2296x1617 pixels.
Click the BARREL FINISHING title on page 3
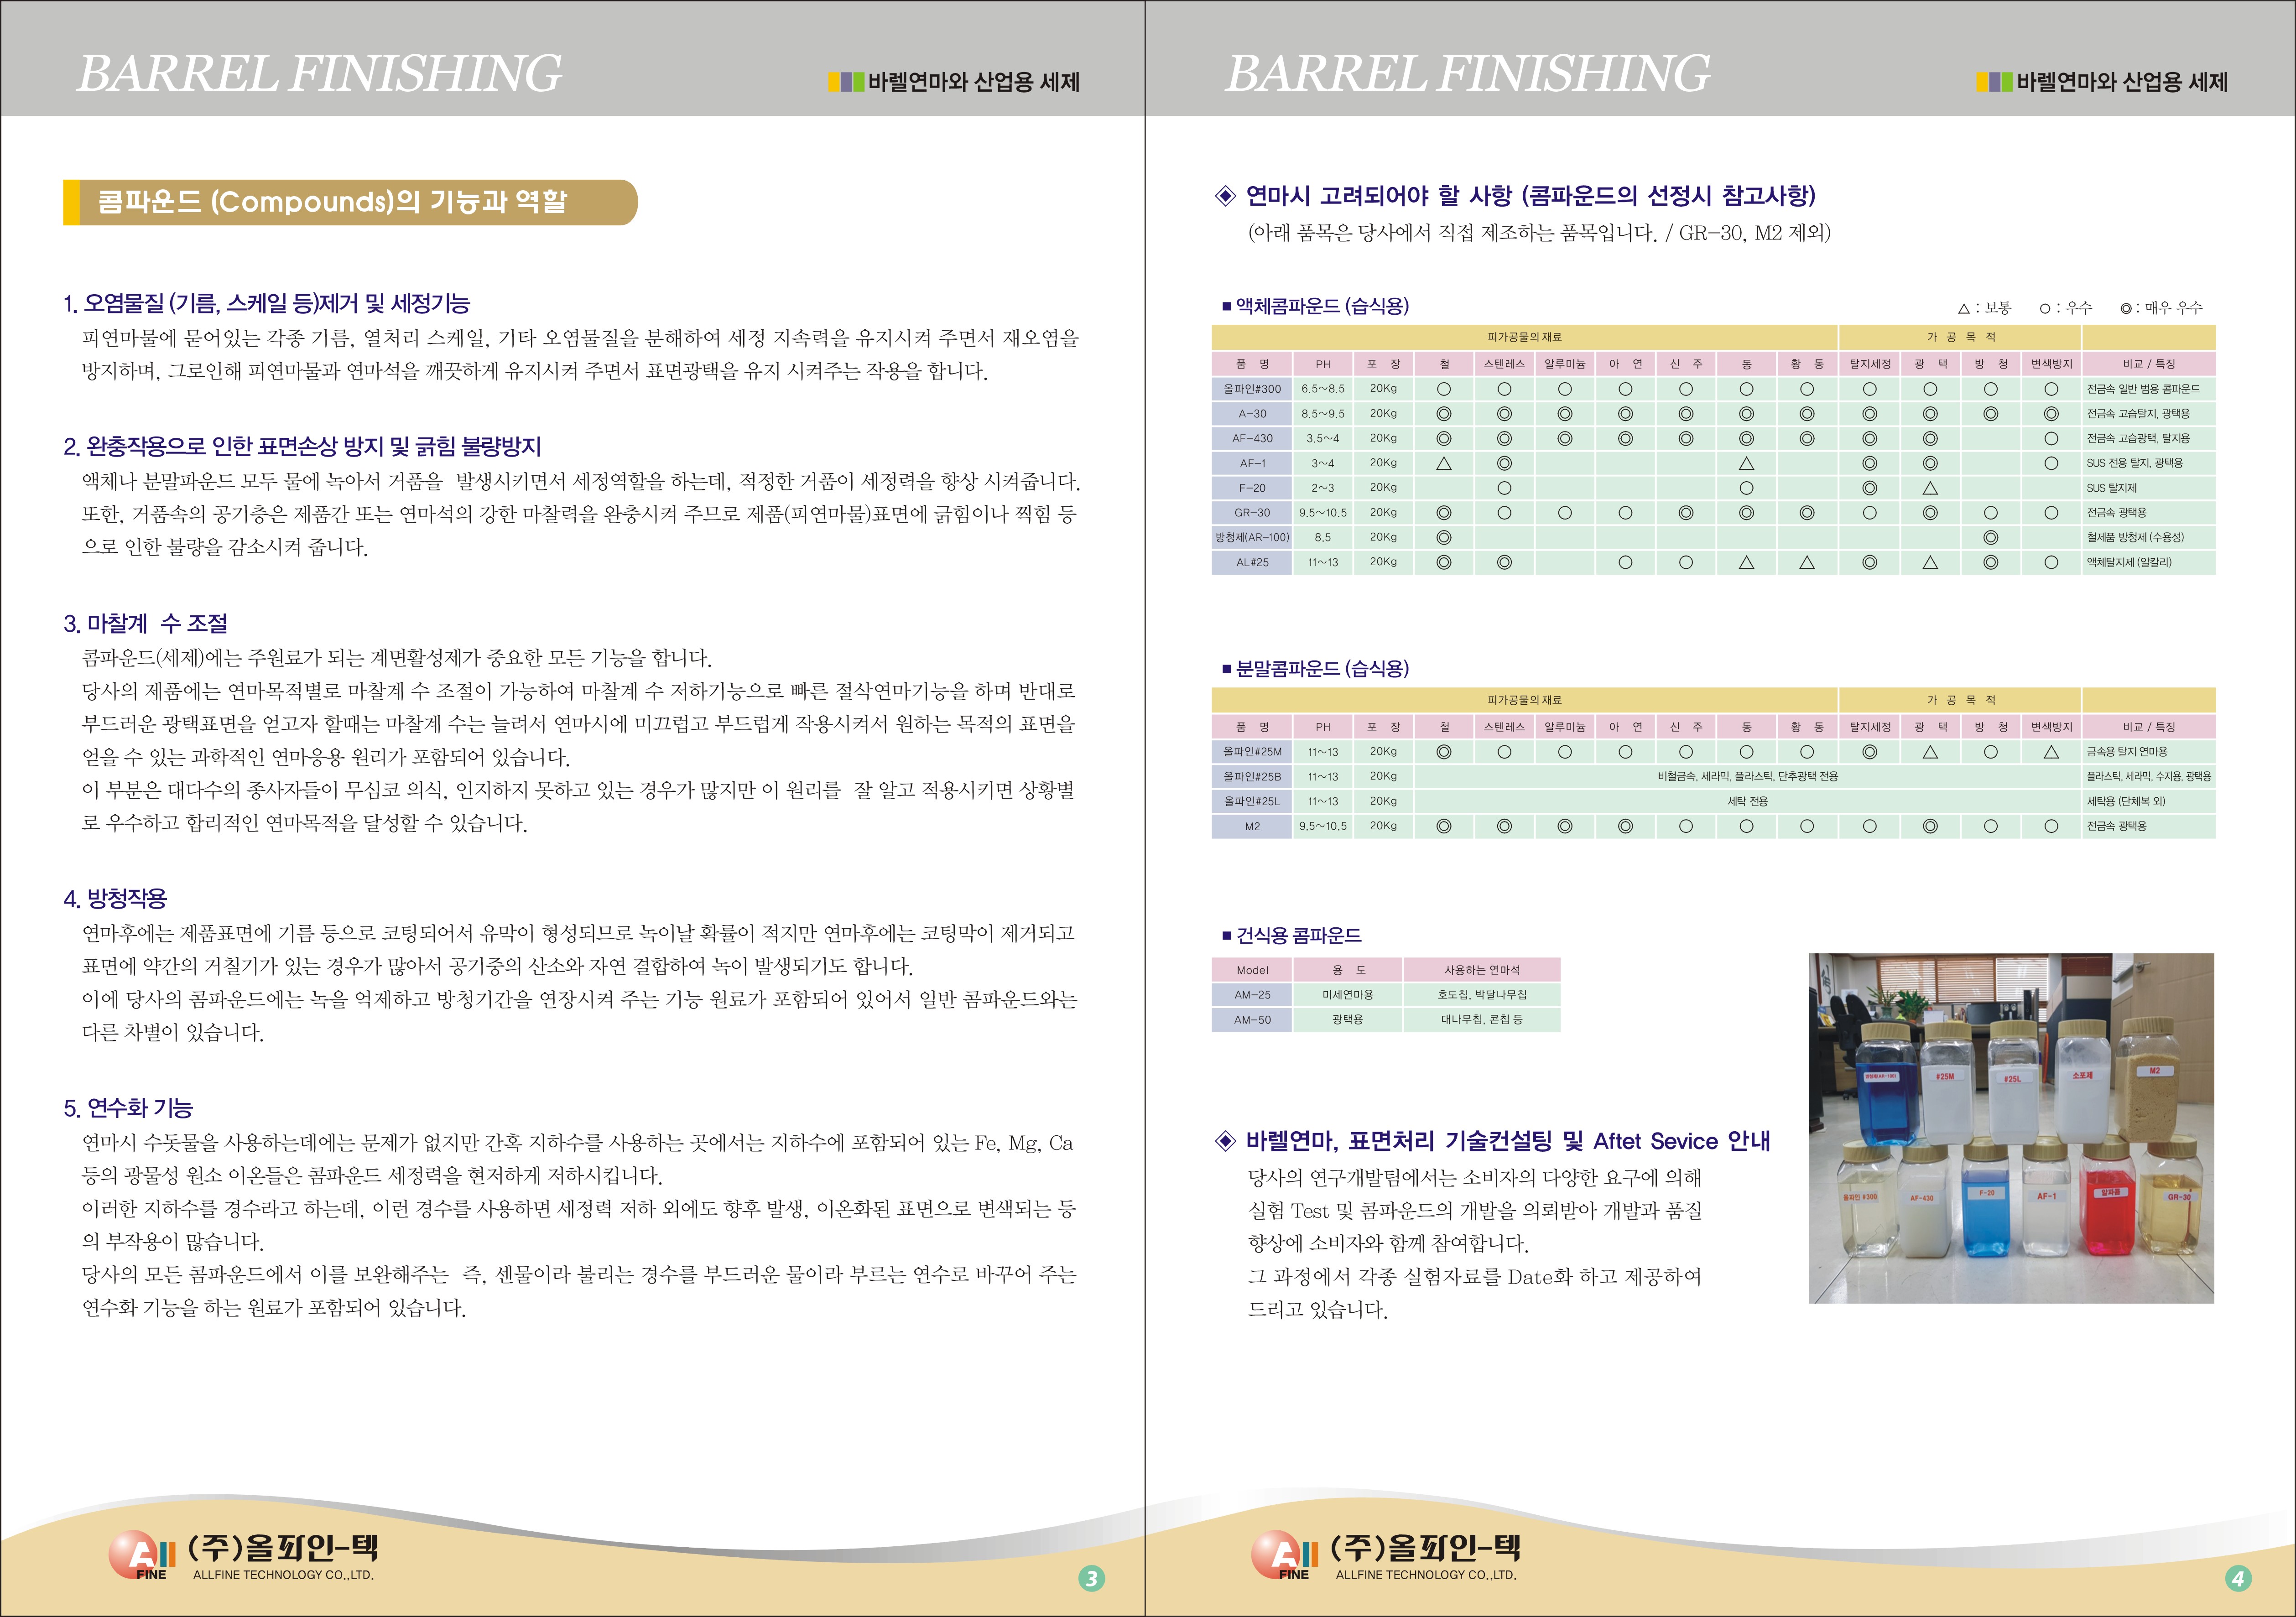click(x=319, y=73)
